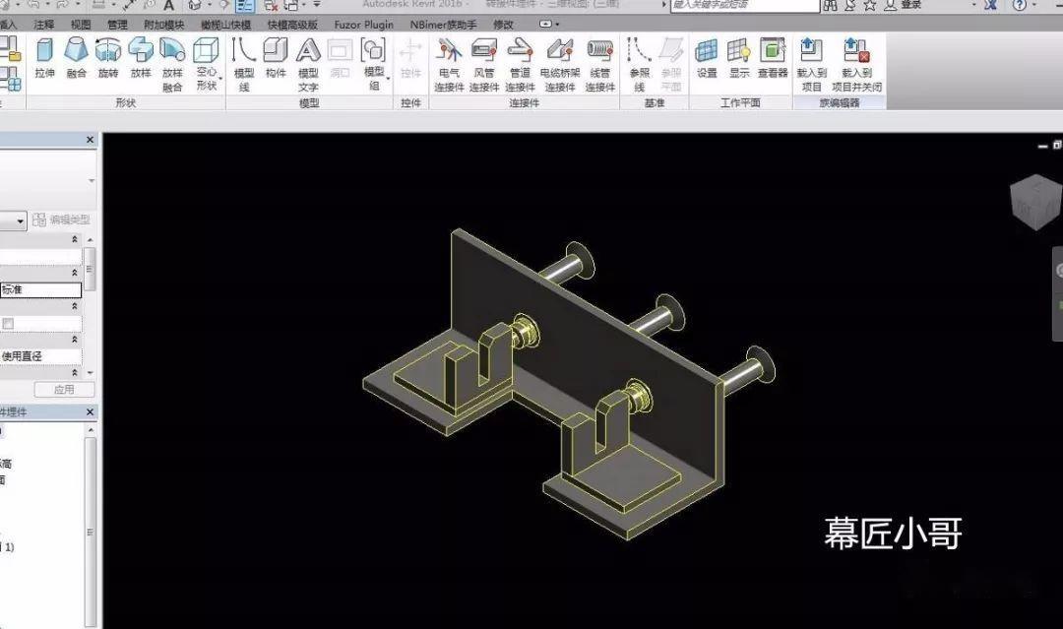Click 载入到项目 (Load into Project)

tap(811, 65)
